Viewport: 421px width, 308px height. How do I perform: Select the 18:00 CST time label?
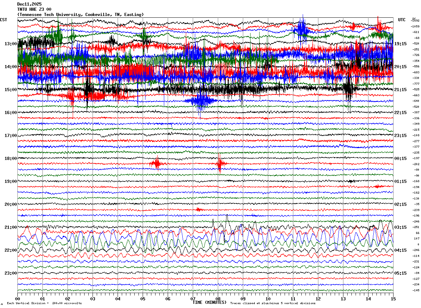click(x=10, y=159)
